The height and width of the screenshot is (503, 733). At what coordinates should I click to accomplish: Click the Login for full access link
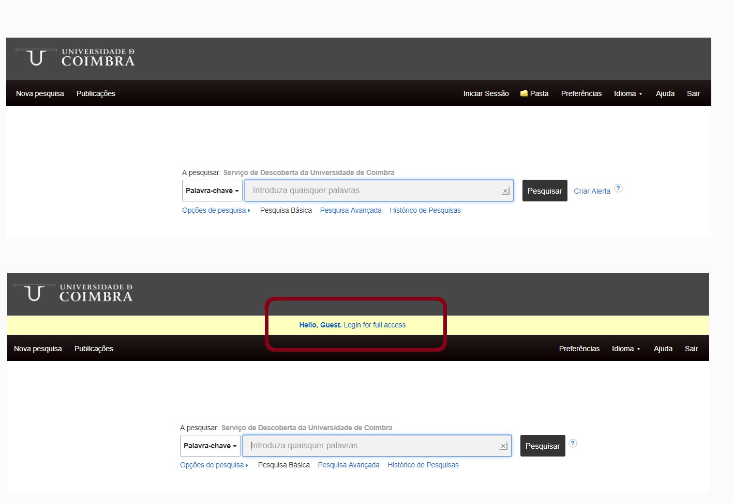coord(375,325)
